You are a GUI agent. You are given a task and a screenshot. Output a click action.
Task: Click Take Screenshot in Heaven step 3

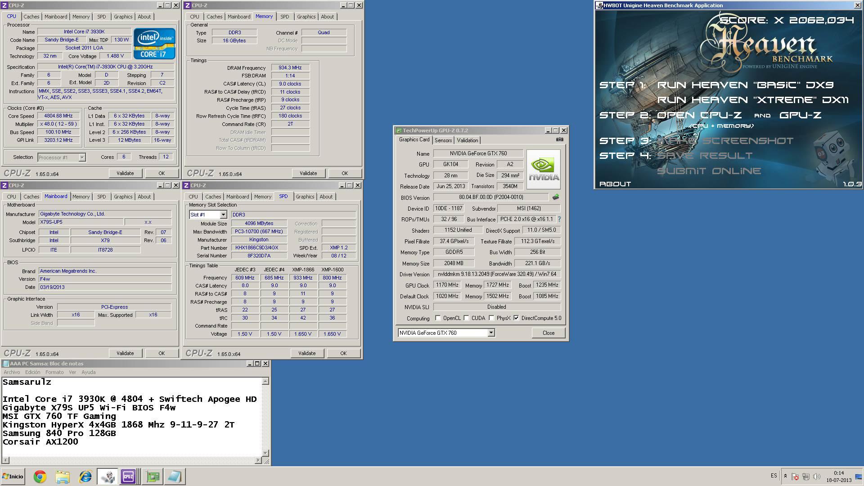point(725,141)
